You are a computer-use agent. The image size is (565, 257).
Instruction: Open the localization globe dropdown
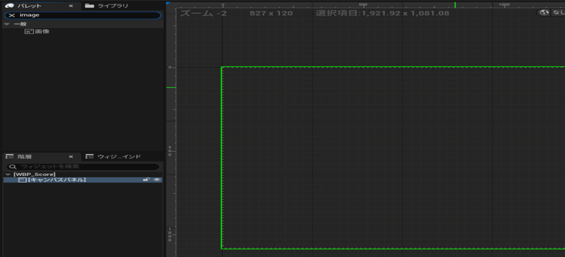pyautogui.click(x=551, y=12)
